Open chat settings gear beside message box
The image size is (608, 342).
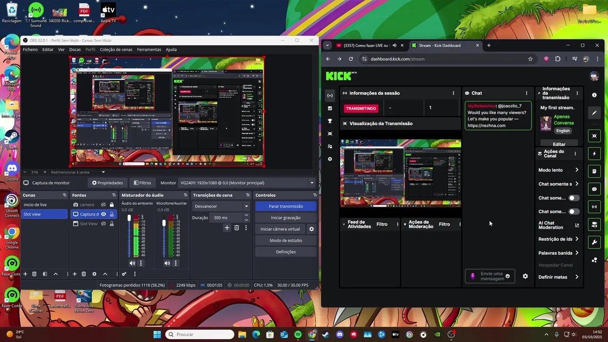click(x=525, y=276)
